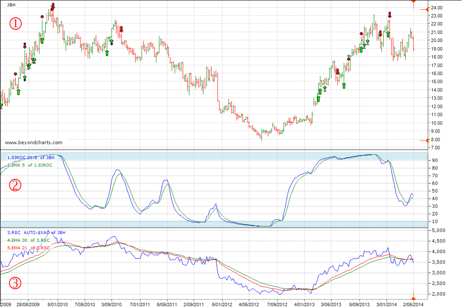Click the green buy arrow below the lows before 3/09/2010
Image resolution: width=462 pixels, height=307 pixels.
click(107, 53)
